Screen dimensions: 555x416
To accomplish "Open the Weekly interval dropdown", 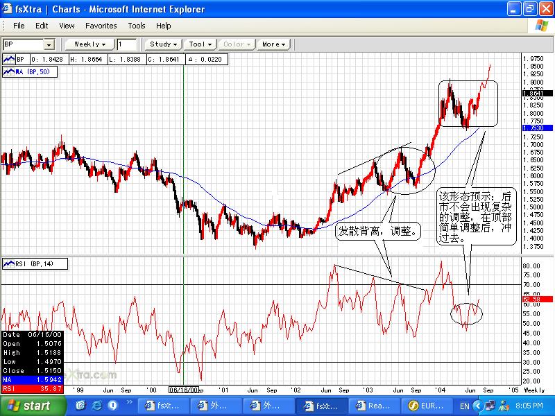I will pos(90,44).
